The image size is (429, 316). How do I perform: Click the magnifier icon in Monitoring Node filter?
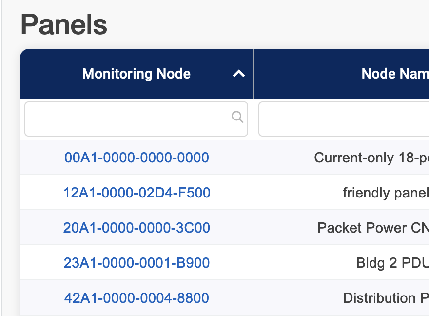coord(237,117)
